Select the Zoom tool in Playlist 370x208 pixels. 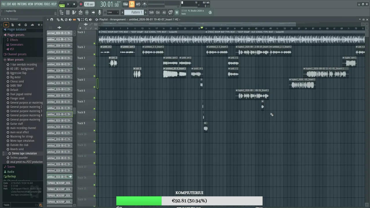tap(86, 20)
